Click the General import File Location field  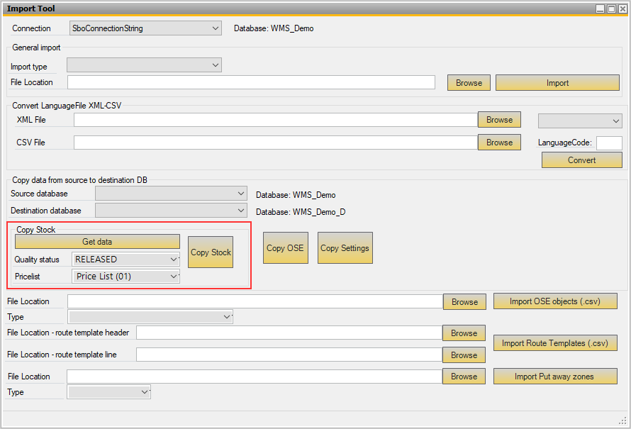pyautogui.click(x=251, y=82)
